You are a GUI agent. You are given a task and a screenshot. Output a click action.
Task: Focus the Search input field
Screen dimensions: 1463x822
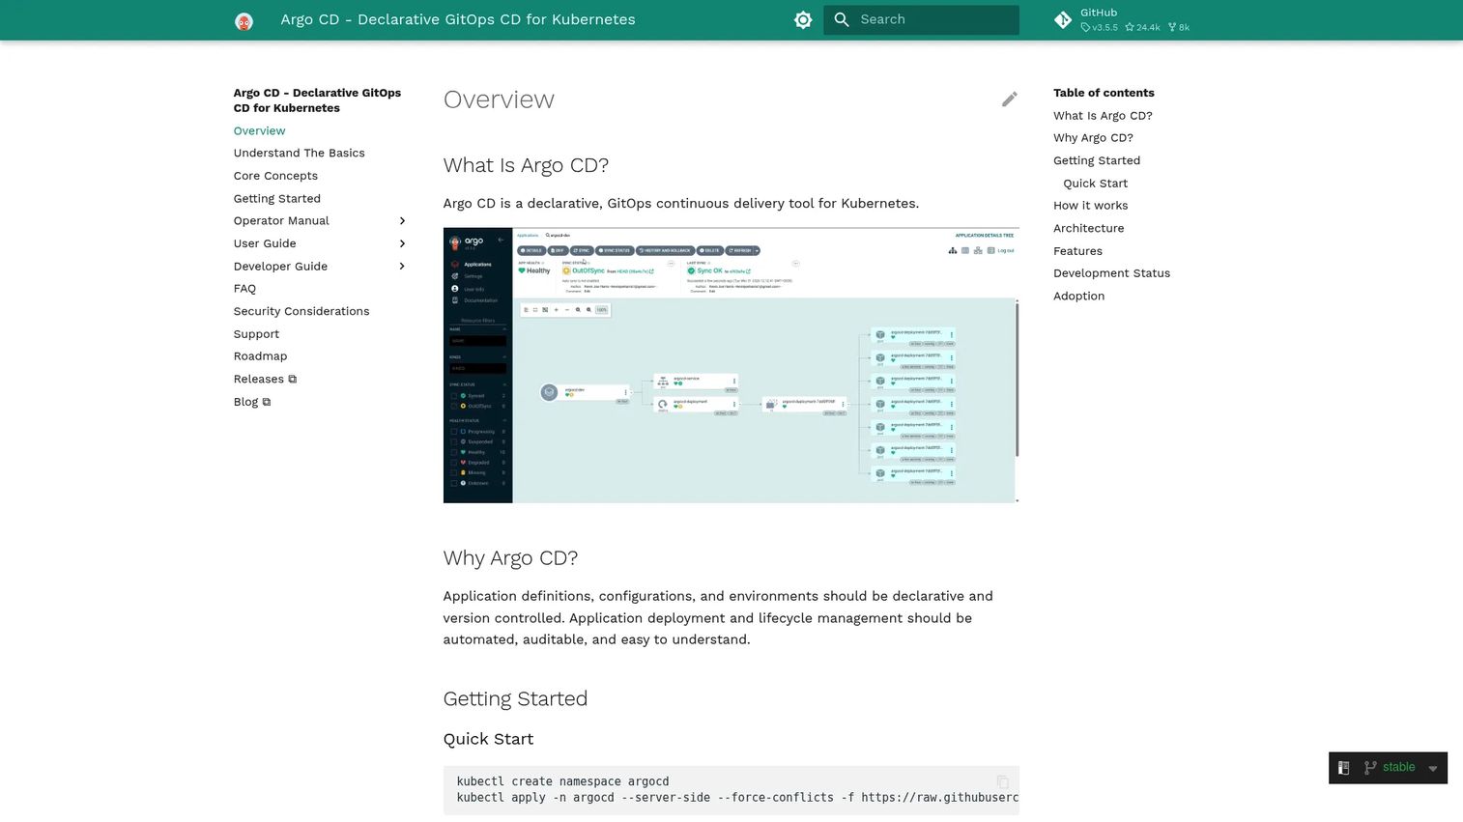921,20
